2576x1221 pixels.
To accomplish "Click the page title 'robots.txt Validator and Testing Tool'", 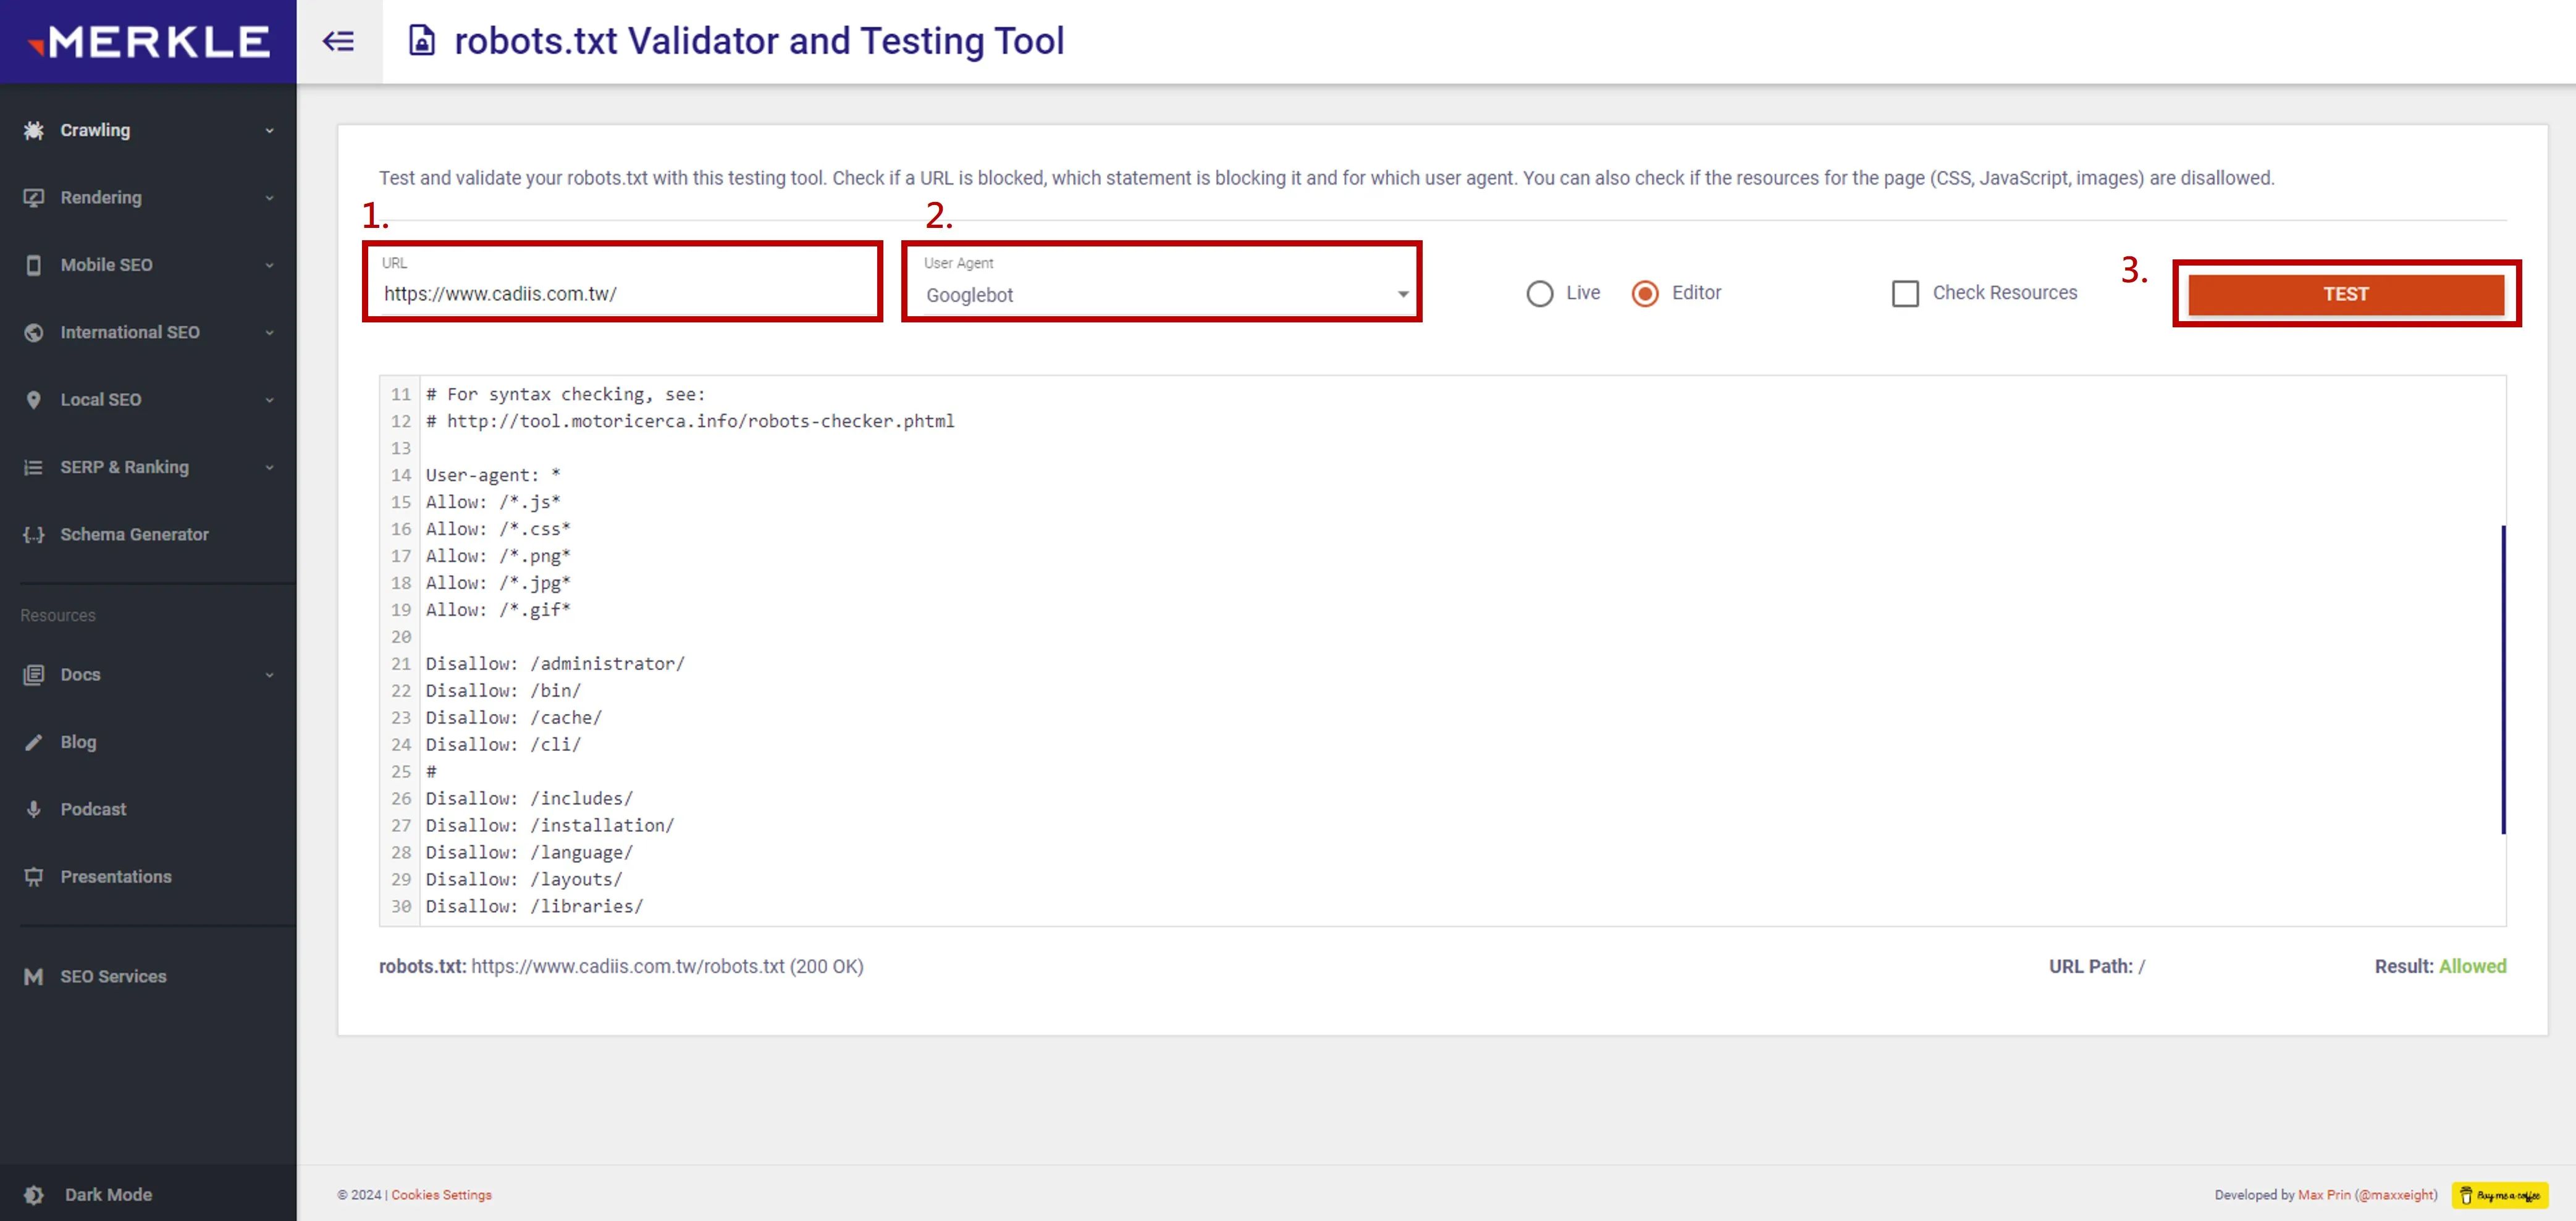I will pyautogui.click(x=759, y=41).
